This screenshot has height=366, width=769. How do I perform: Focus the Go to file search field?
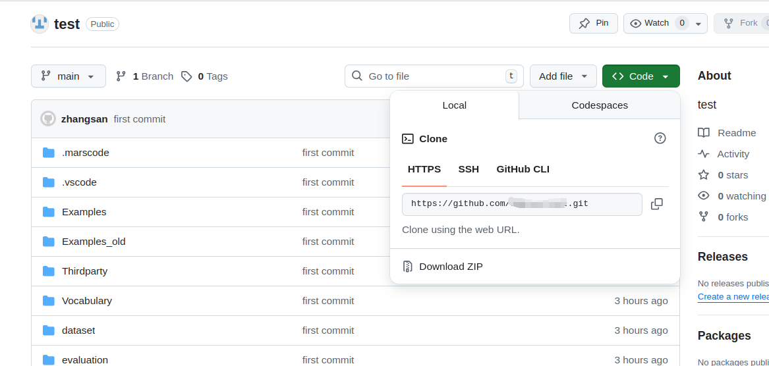[x=434, y=76]
